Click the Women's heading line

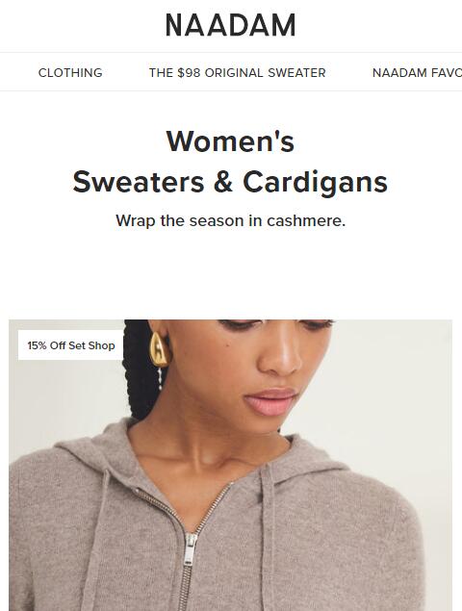click(230, 141)
